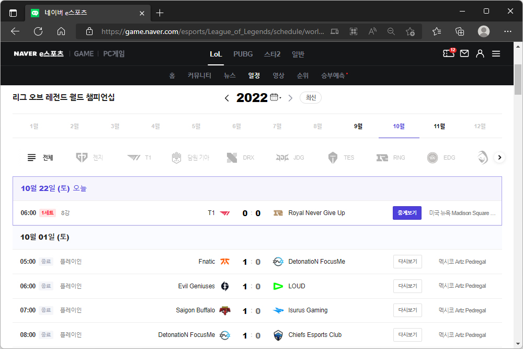Click the browser address bar URL
Image resolution: width=523 pixels, height=349 pixels.
(x=212, y=31)
